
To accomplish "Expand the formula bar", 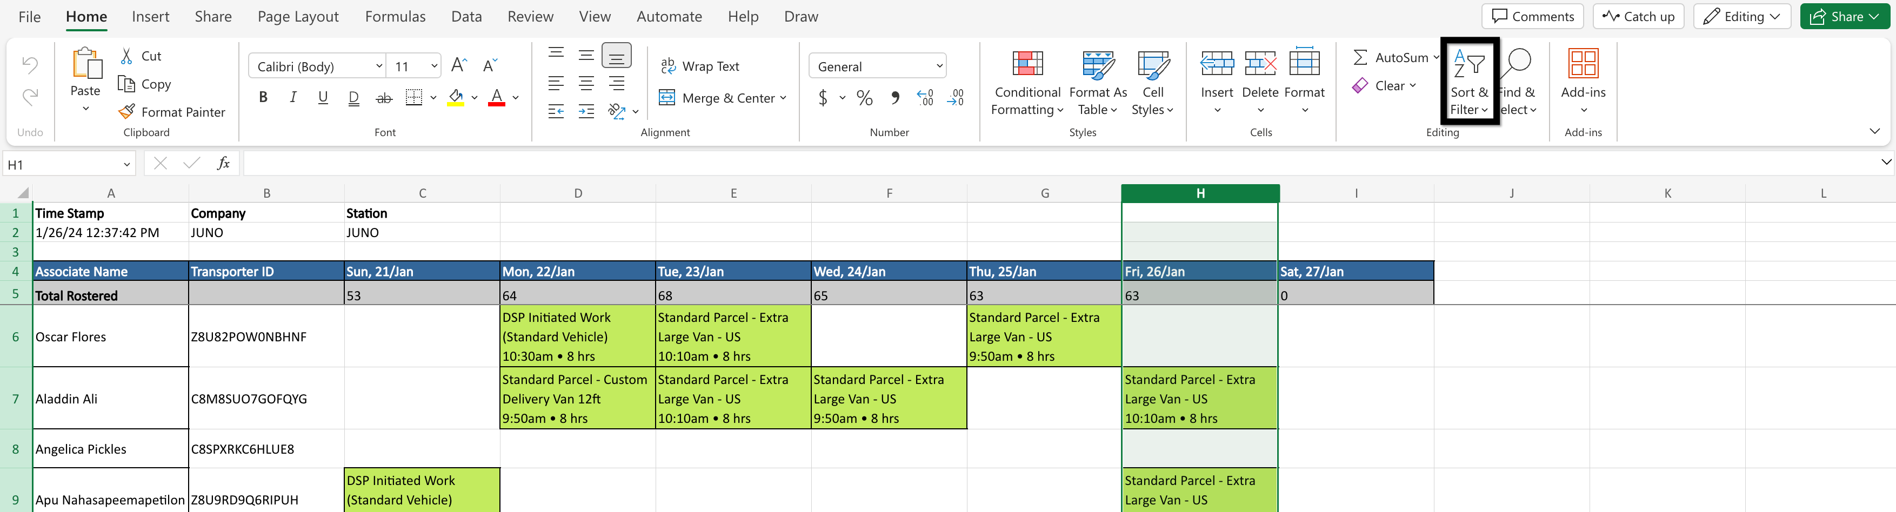I will point(1885,162).
